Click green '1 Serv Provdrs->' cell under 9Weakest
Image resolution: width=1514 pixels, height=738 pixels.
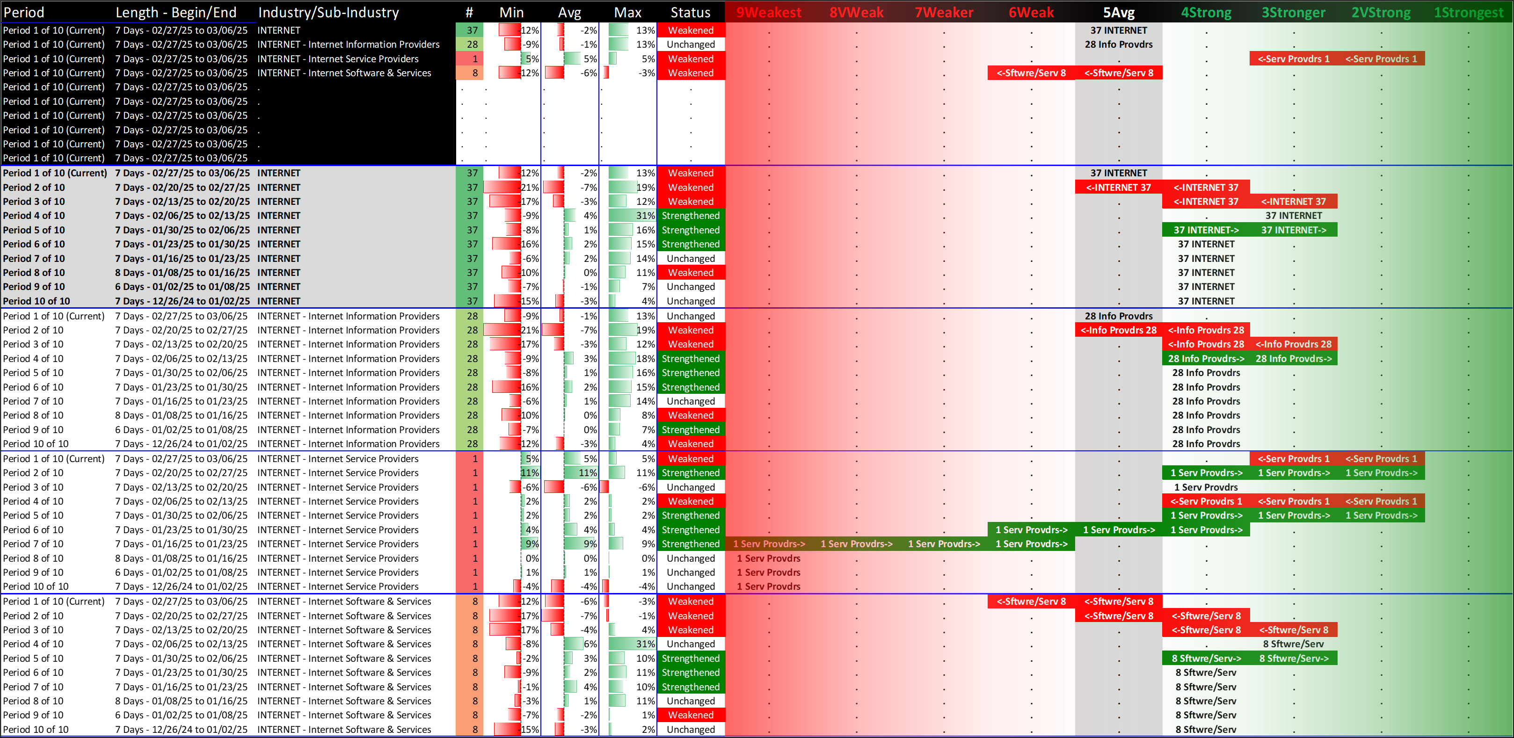pyautogui.click(x=768, y=544)
